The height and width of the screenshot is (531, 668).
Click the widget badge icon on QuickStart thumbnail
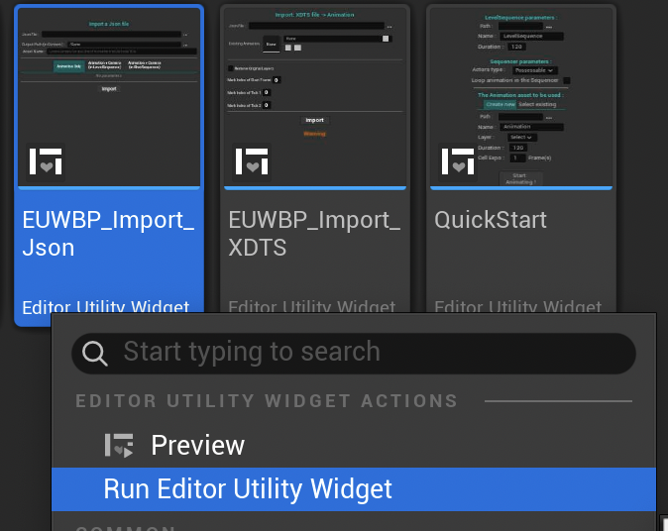point(458,161)
